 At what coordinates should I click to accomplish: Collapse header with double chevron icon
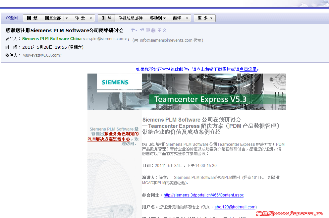[x=165, y=30]
